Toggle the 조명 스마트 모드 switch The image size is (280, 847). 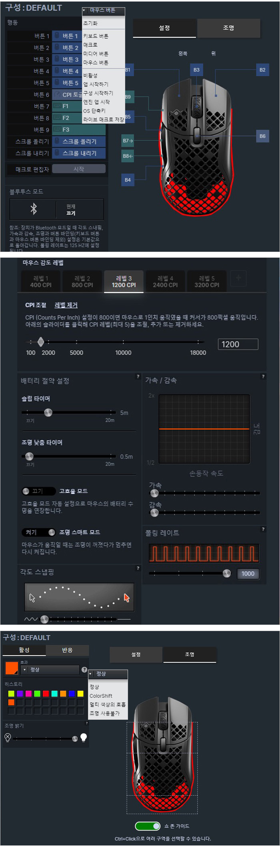click(38, 532)
